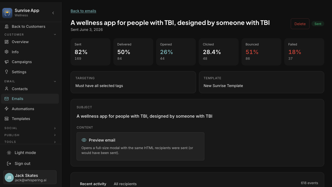332x187 pixels.
Task: Collapse the sidebar with the left chevron
Action: click(53, 13)
